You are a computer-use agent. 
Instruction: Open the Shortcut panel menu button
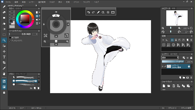192,82
